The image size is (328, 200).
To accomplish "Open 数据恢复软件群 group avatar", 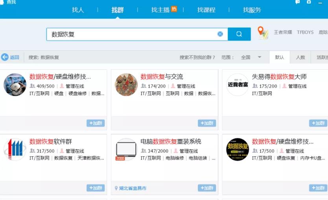I will pos(15,150).
